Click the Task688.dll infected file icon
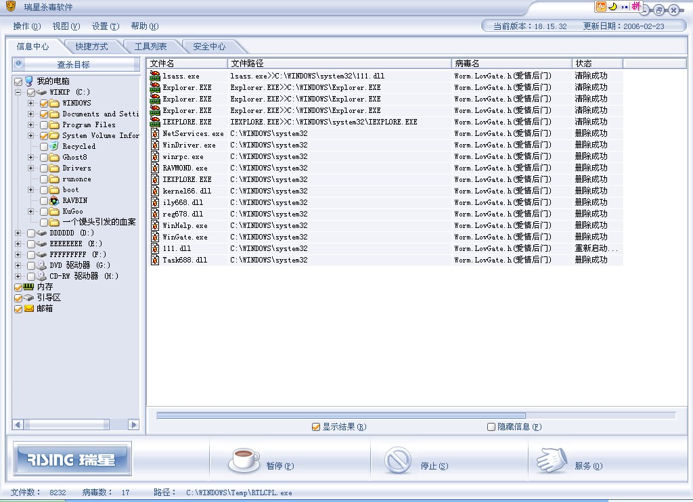Viewport: 693px width, 502px height. click(x=155, y=259)
